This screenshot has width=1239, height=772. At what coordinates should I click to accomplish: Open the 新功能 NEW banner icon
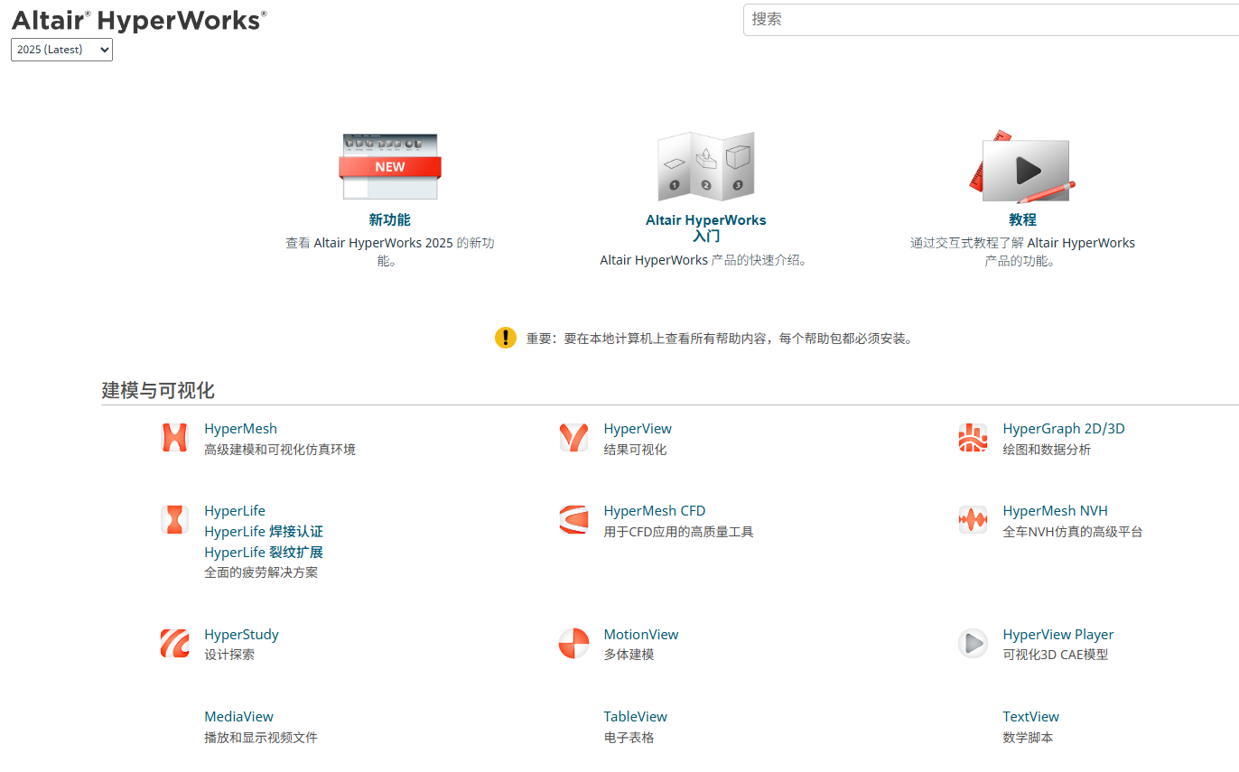pos(389,165)
